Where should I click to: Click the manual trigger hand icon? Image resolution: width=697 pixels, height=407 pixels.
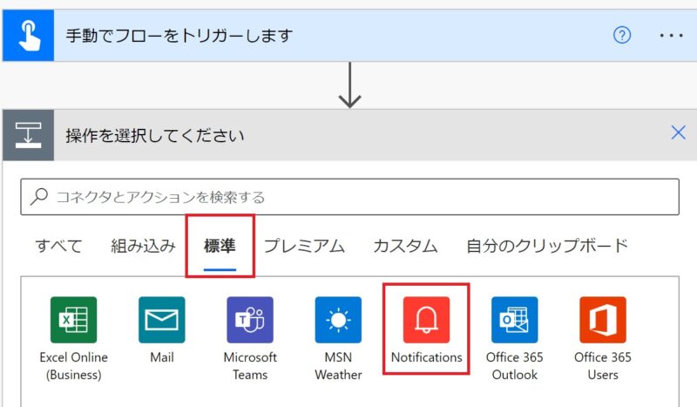28,36
